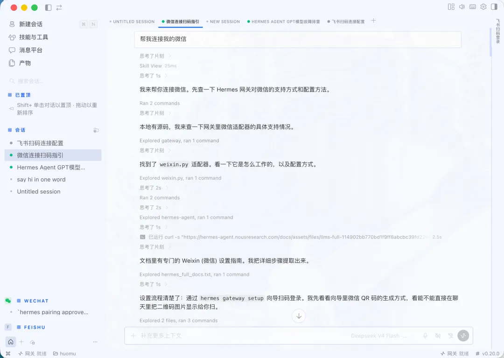Image resolution: width=504 pixels, height=358 pixels.
Task: Expand Explored 2 files, ran 3 commands
Action: click(178, 321)
